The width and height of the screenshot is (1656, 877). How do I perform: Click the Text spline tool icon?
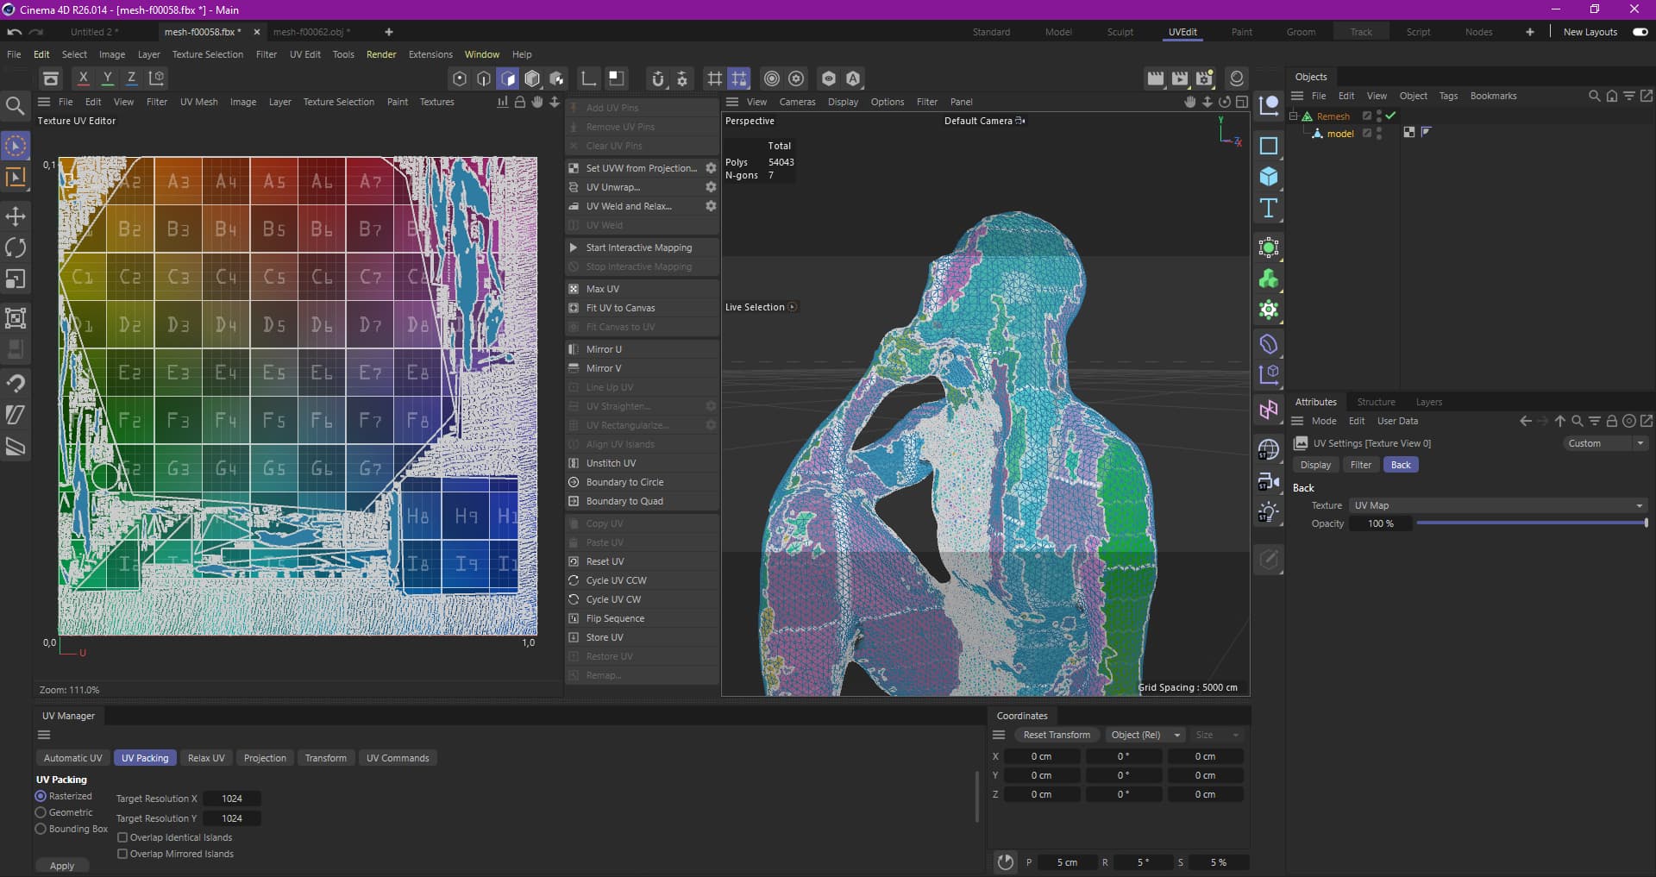pos(1269,209)
